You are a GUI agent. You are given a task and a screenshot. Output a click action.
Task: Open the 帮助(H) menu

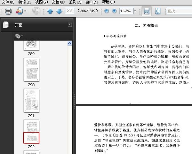click(108, 2)
